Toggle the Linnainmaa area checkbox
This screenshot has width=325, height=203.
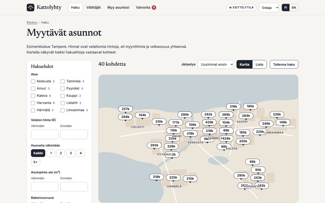[63, 110]
